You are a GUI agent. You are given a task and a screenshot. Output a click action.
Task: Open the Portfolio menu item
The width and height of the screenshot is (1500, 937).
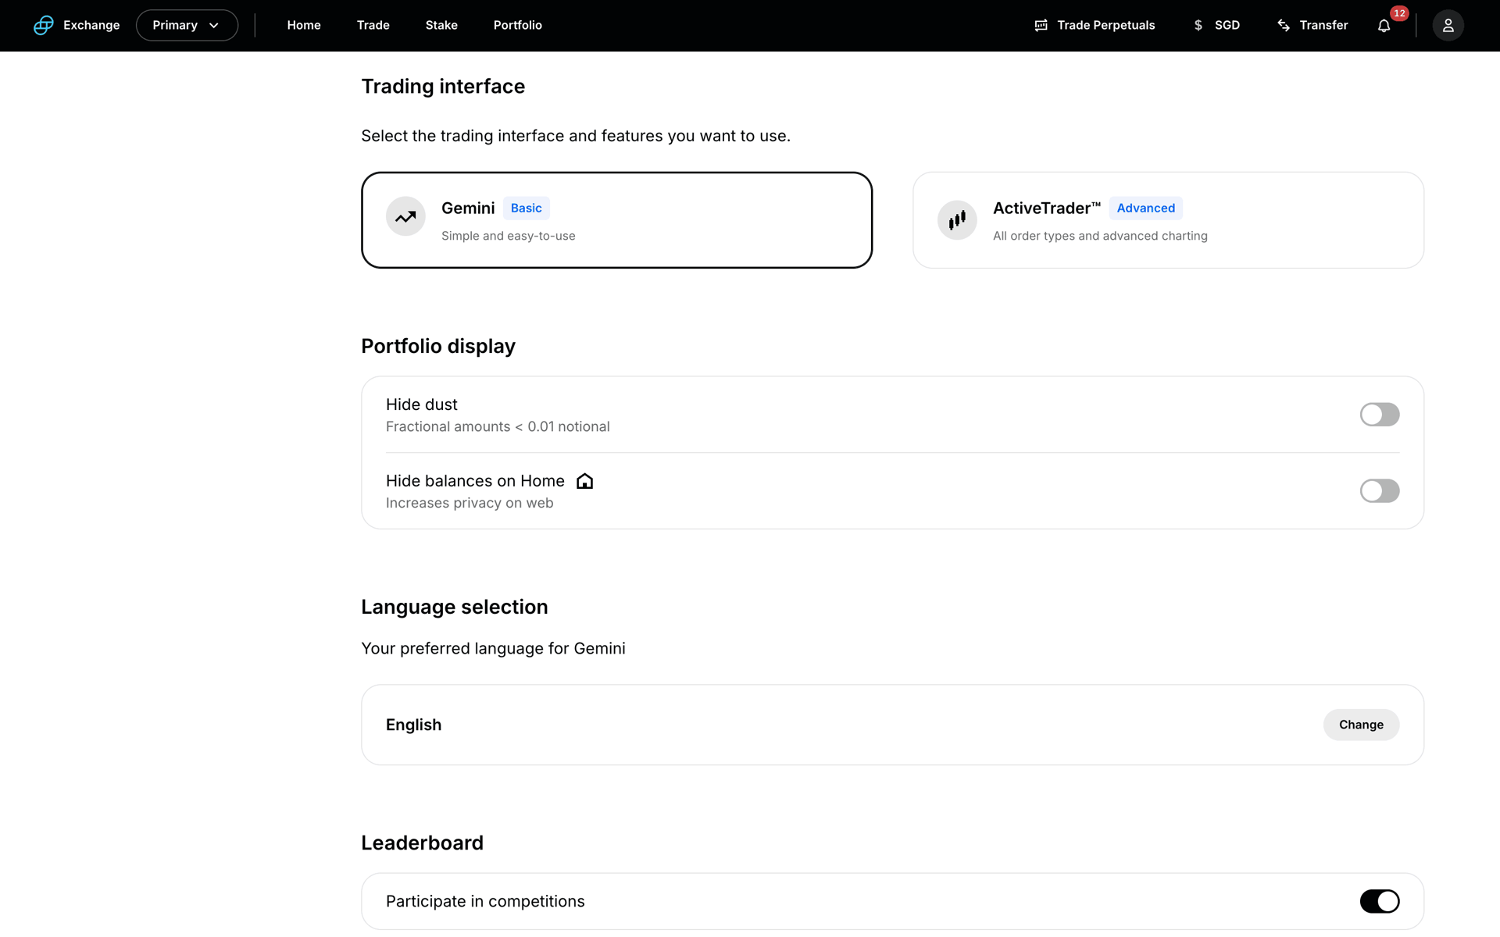[x=517, y=25]
